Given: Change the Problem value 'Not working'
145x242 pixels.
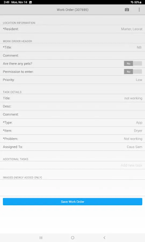Looking at the screenshot, I should point(73,139).
